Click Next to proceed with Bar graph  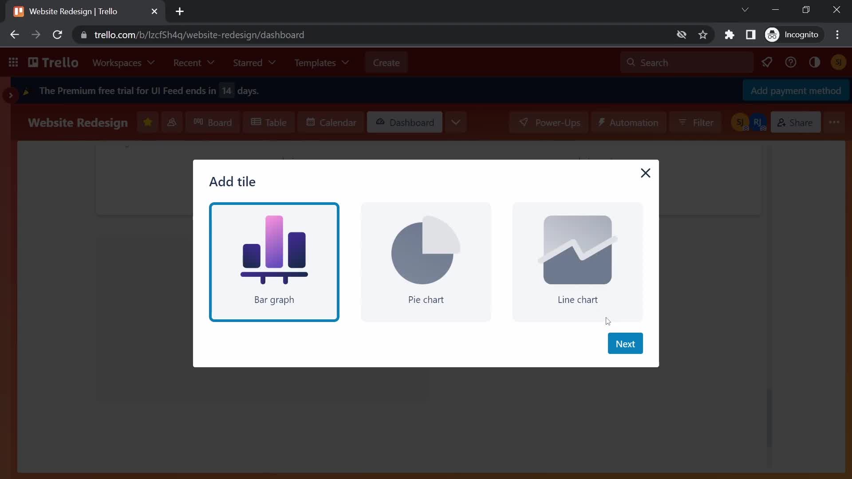(625, 344)
